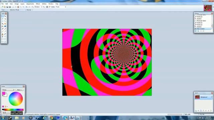This screenshot has height=120, width=214.
Task: Click the image thumbnail in top-right corner
Action: 208,8
